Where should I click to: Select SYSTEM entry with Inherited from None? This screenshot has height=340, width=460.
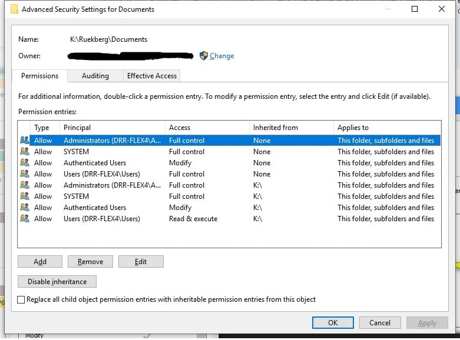pyautogui.click(x=230, y=152)
